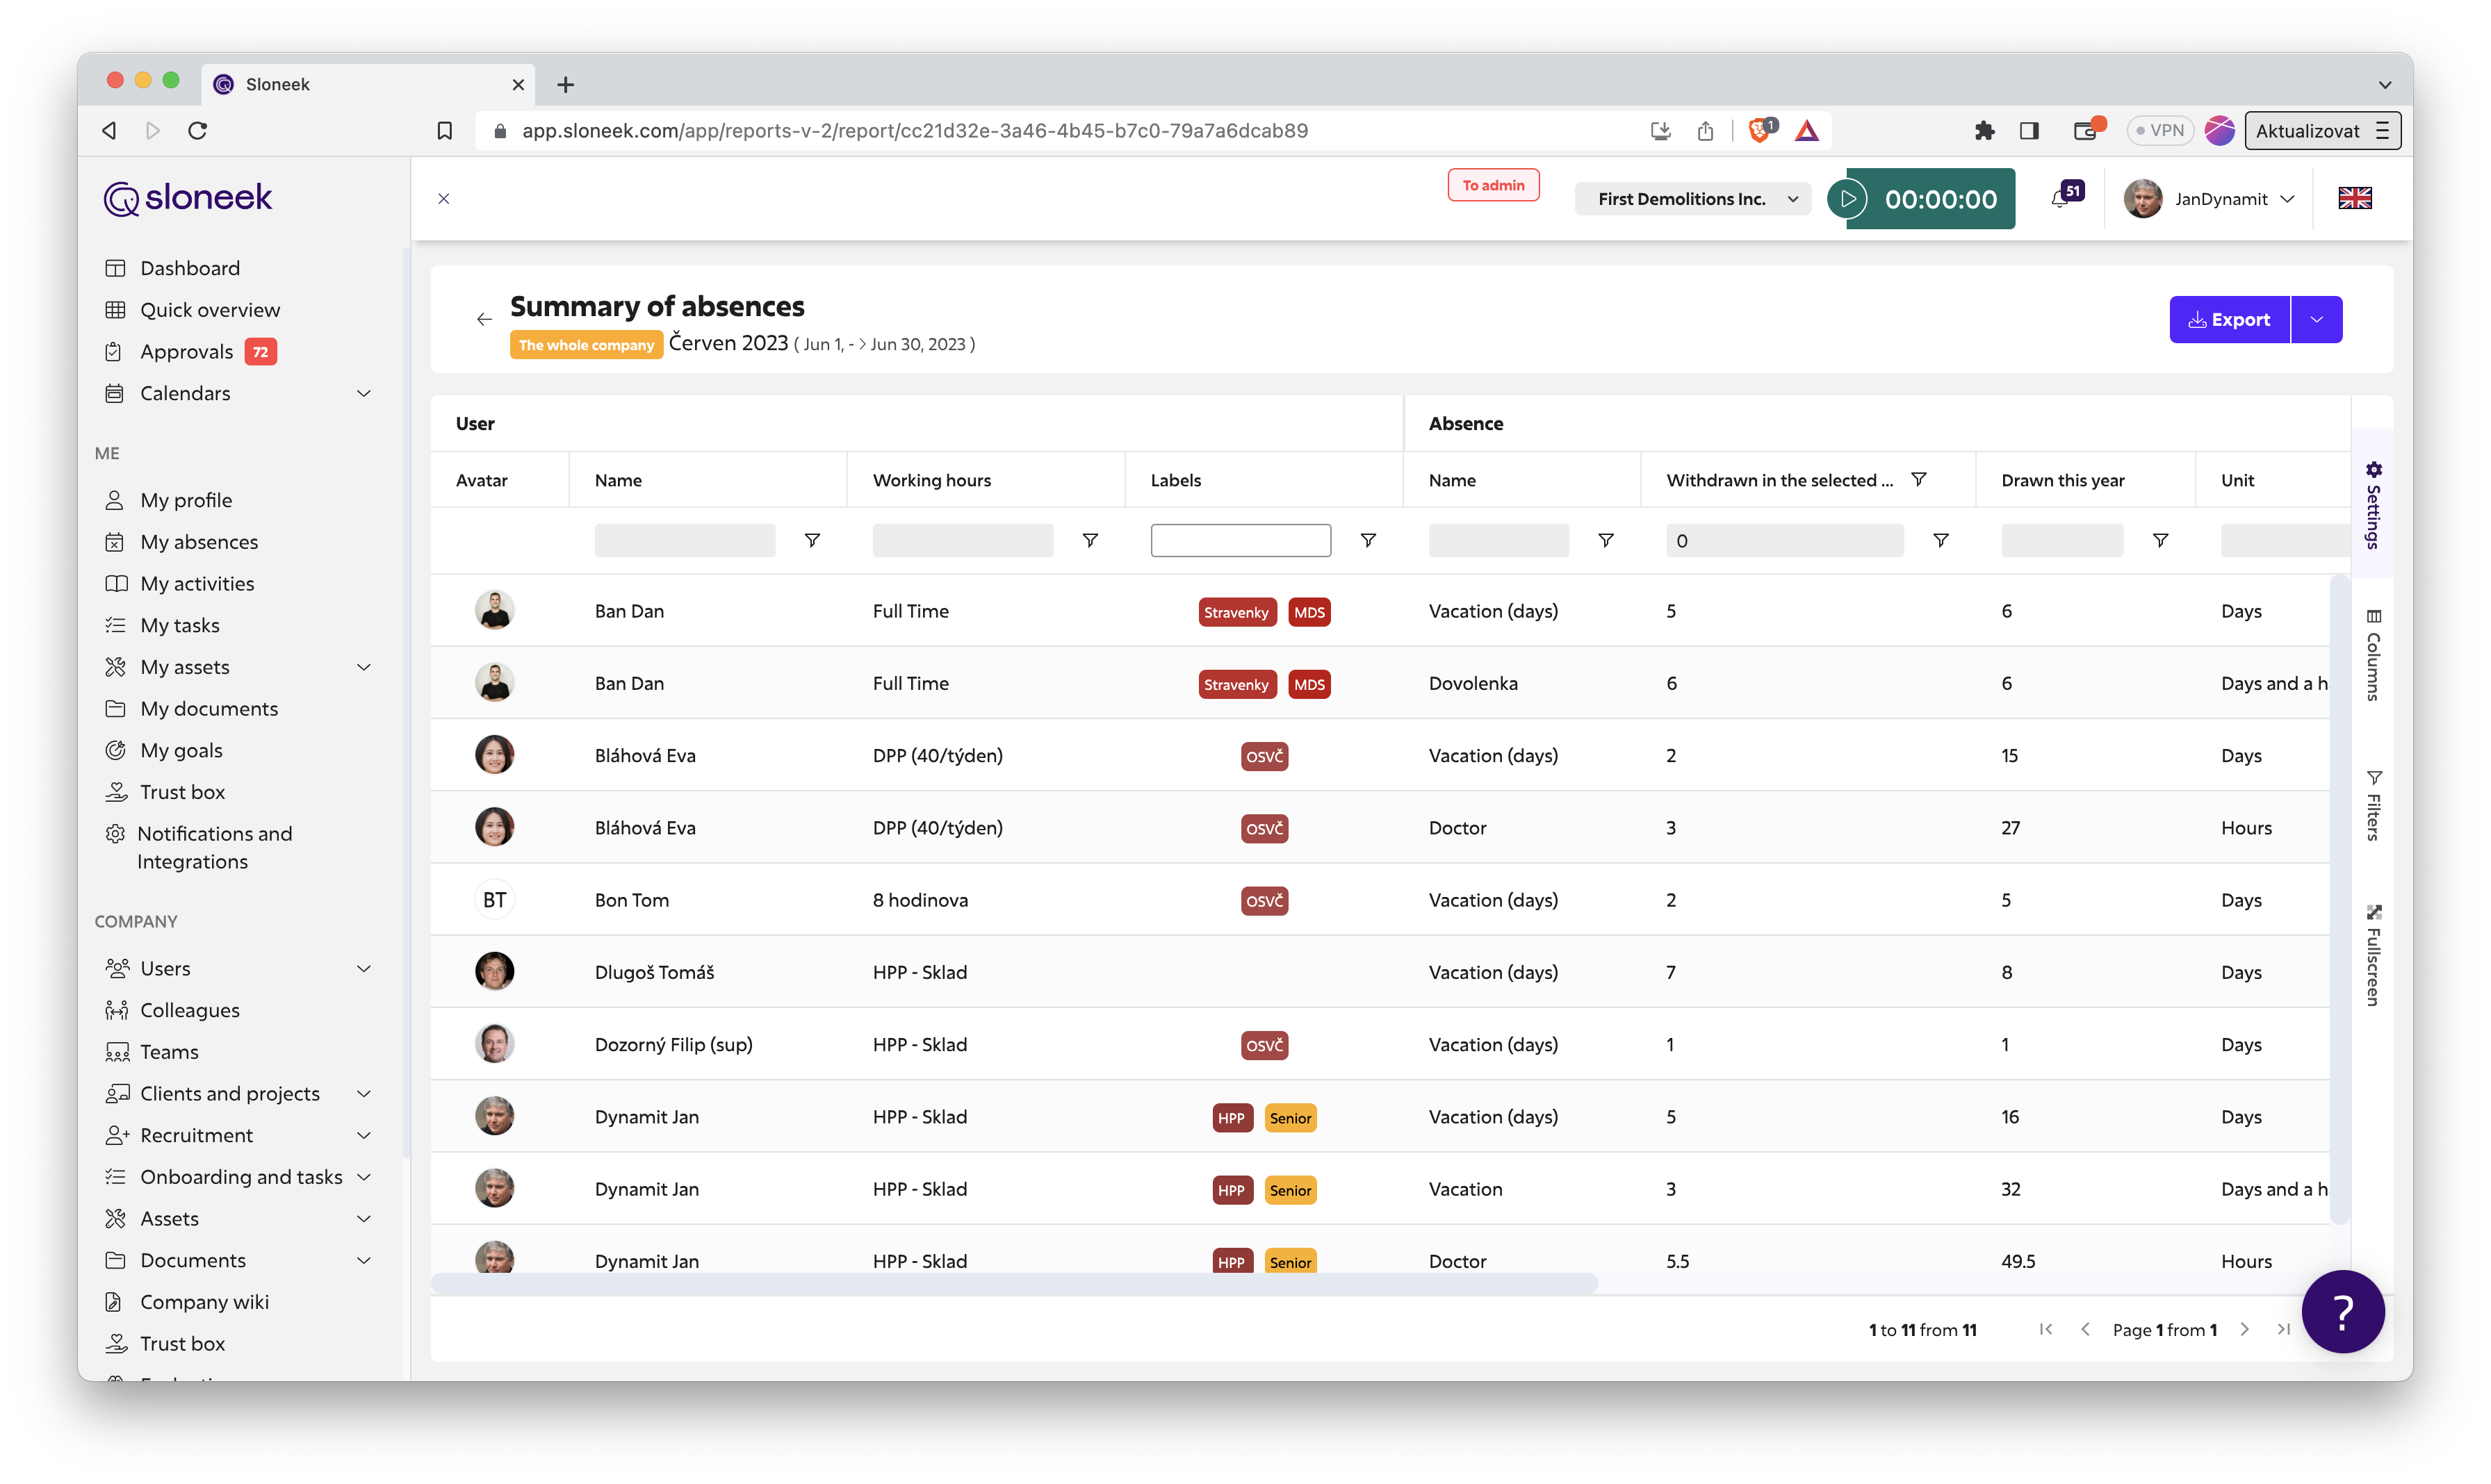This screenshot has width=2491, height=1484.
Task: Click the funnel in the Withdrawn header
Action: pos(1919,479)
